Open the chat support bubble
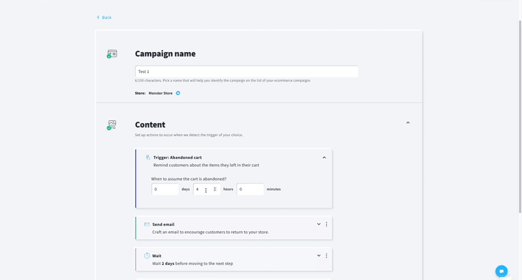Image resolution: width=522 pixels, height=280 pixels. coord(501,271)
